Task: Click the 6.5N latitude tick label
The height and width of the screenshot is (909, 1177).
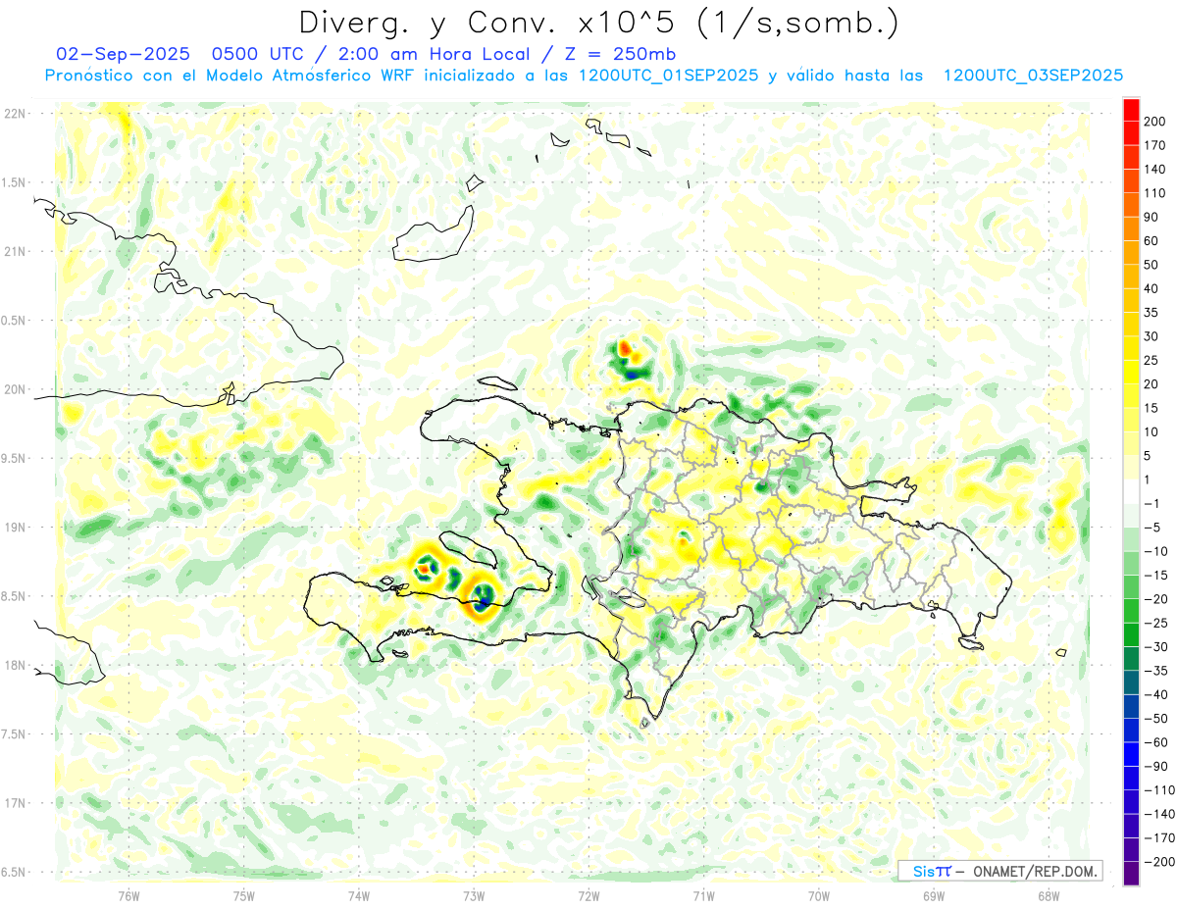Action: [14, 872]
